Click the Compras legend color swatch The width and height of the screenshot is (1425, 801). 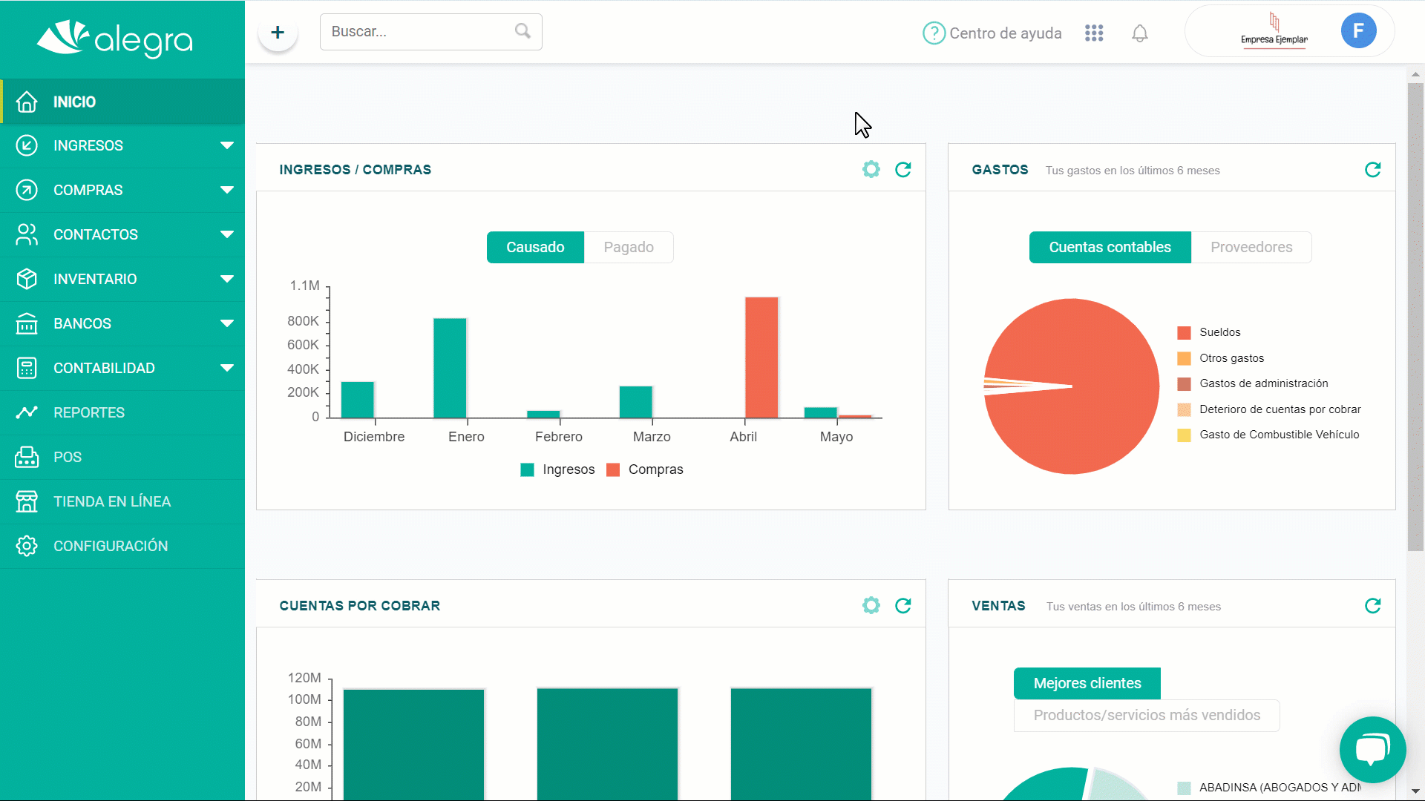pos(613,469)
